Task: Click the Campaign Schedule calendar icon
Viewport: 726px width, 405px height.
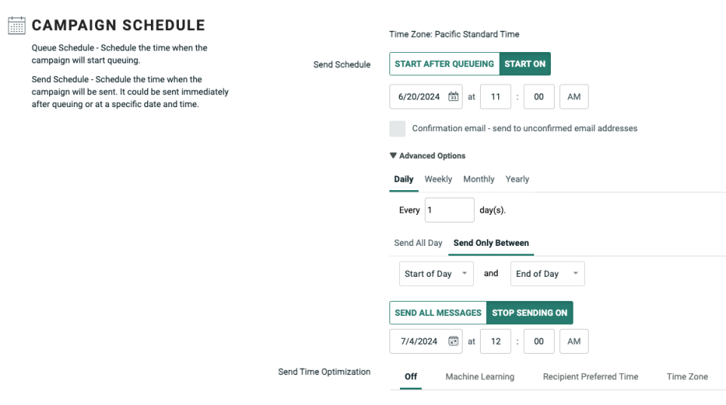Action: pyautogui.click(x=17, y=26)
